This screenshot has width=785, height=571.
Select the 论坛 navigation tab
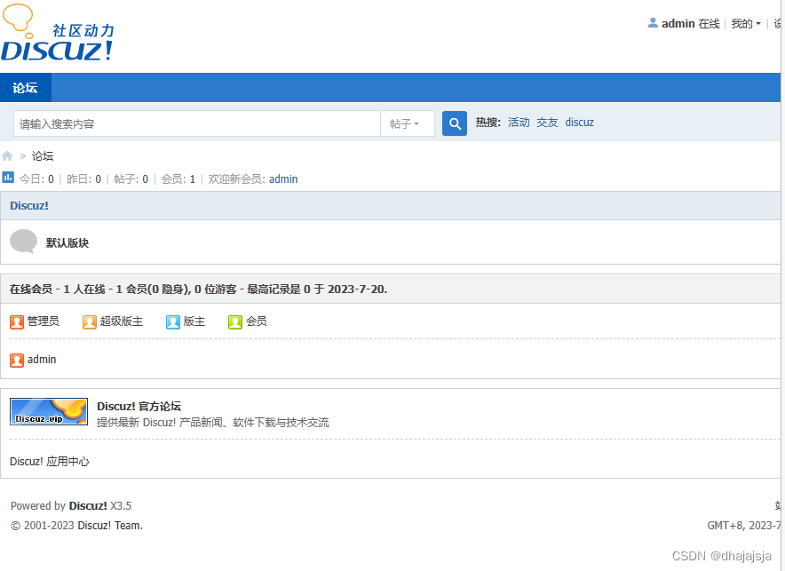tap(26, 88)
